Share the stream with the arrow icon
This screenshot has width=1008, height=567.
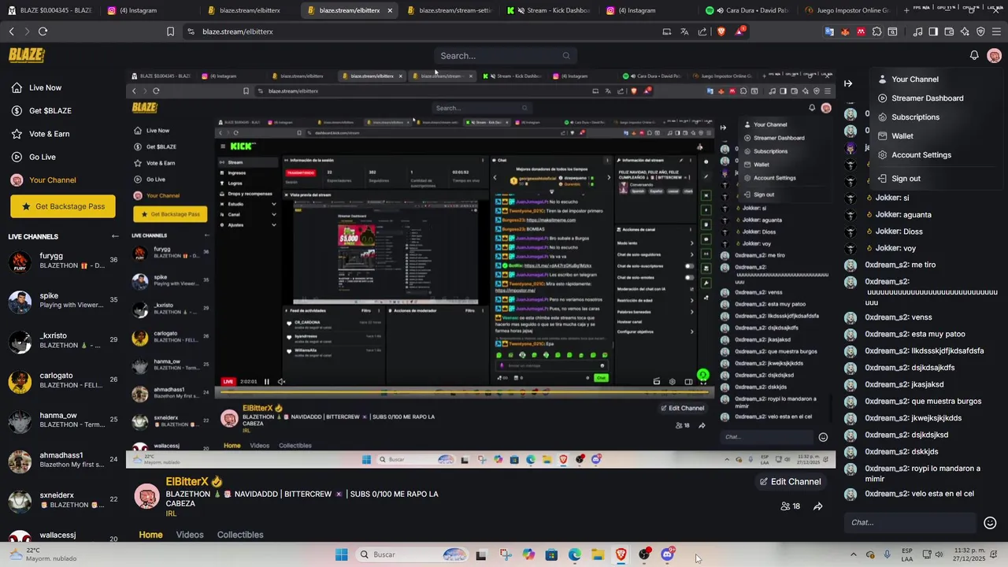pyautogui.click(x=817, y=506)
